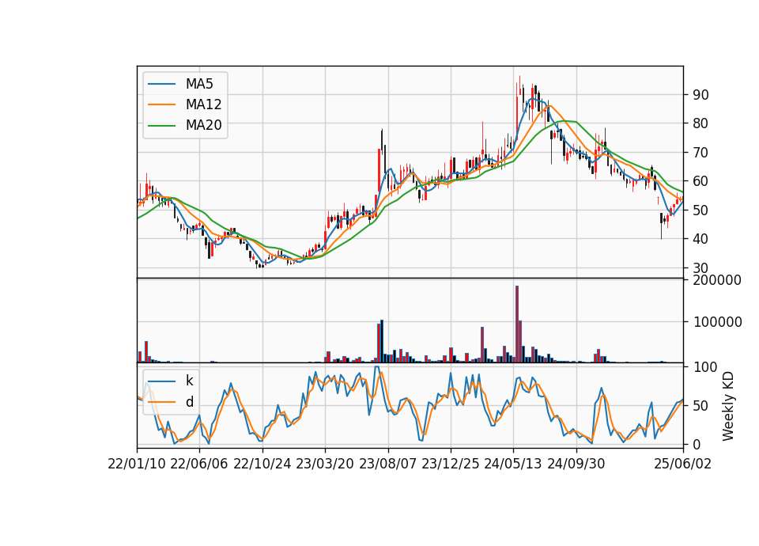The height and width of the screenshot is (546, 759).
Task: Click the MA12 legend label
Action: point(203,104)
